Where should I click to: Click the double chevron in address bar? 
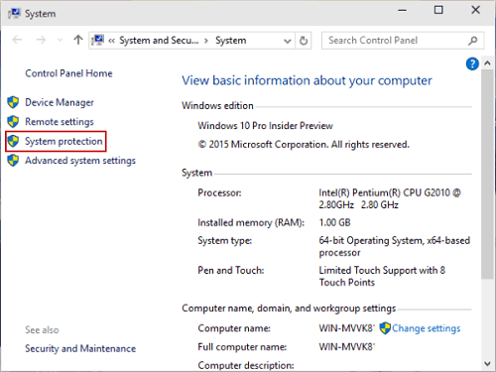click(x=112, y=41)
